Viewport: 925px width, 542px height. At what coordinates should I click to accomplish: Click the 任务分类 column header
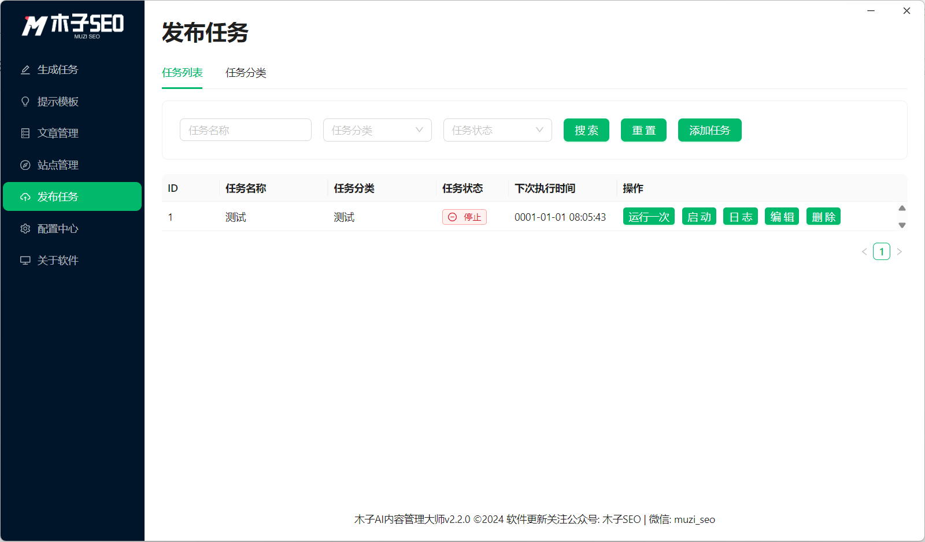point(354,188)
